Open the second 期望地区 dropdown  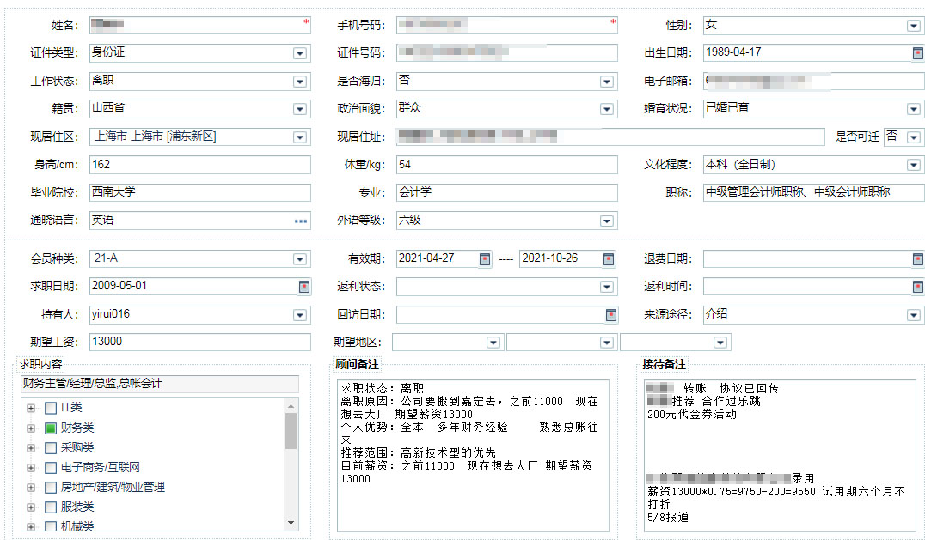606,343
